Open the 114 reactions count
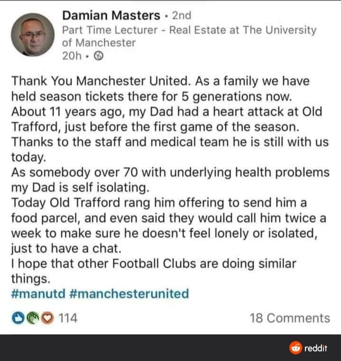This screenshot has height=361, width=341. click(68, 318)
